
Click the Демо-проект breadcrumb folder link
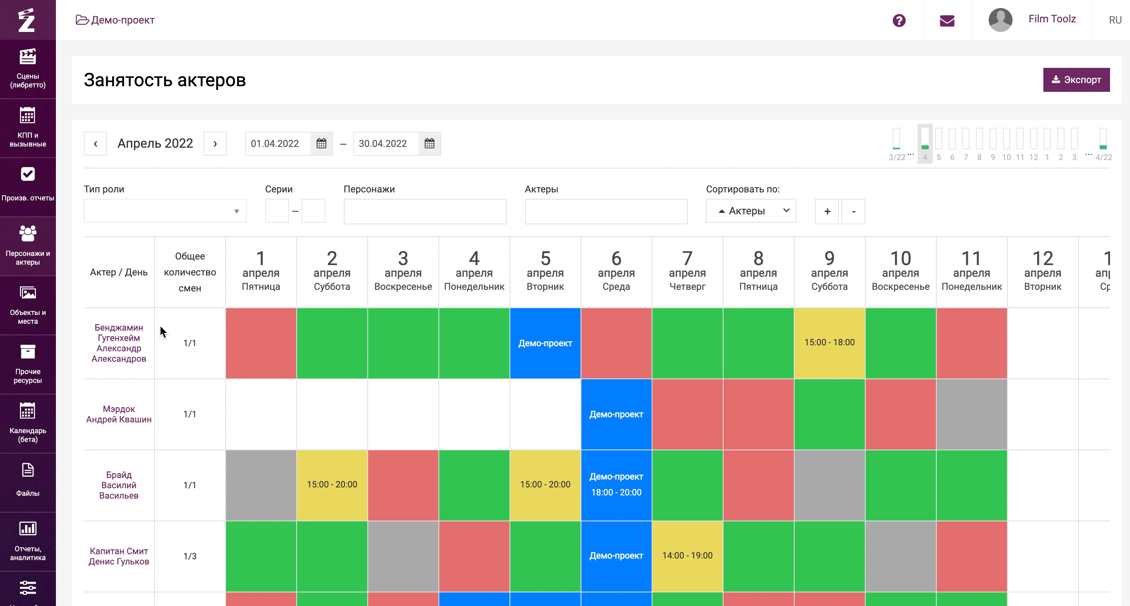pyautogui.click(x=115, y=20)
